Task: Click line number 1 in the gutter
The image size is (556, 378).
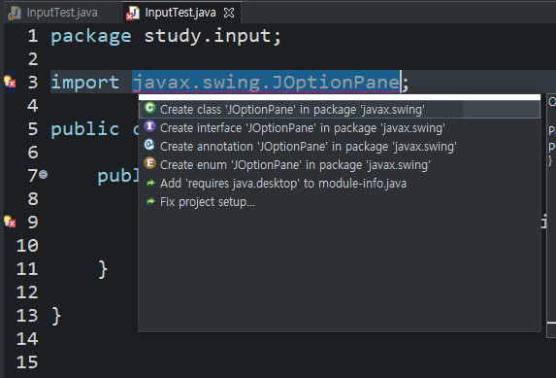Action: 33,36
